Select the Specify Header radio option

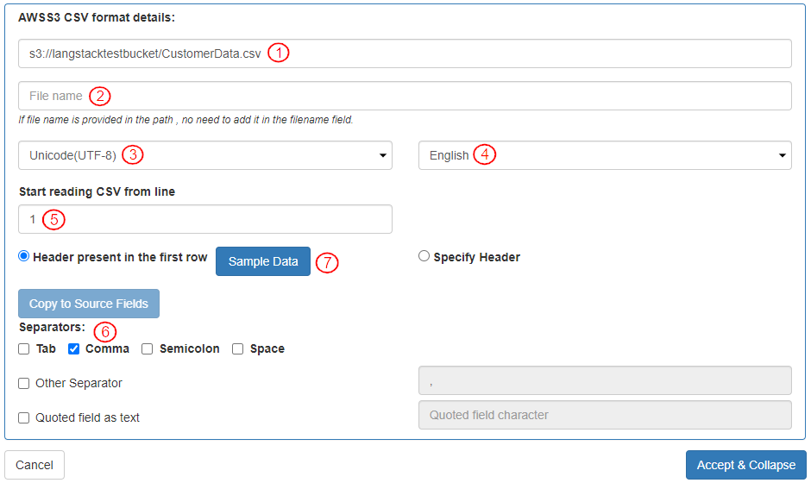(424, 256)
